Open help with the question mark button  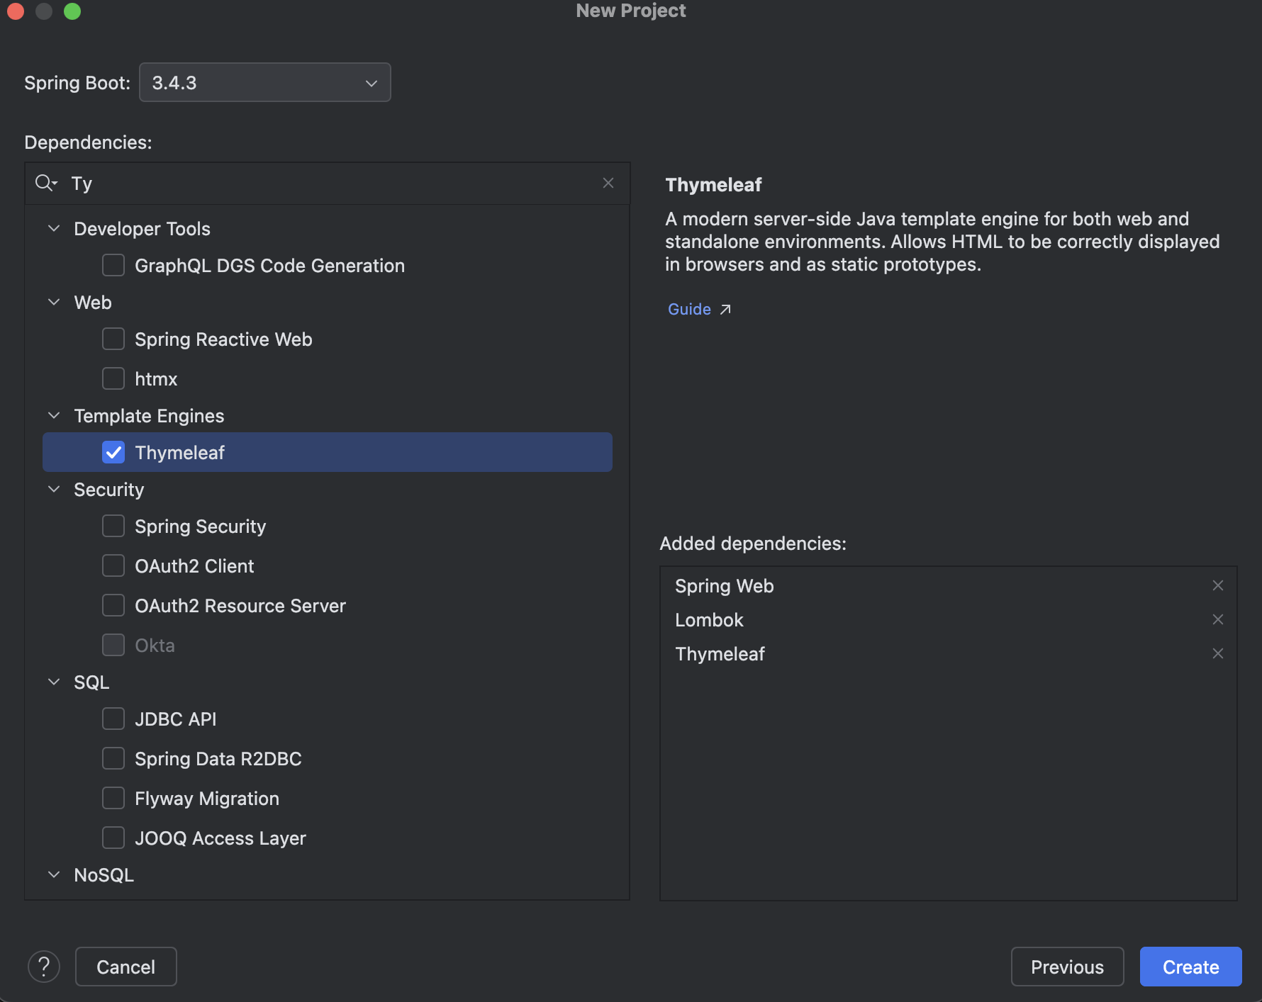pyautogui.click(x=44, y=967)
